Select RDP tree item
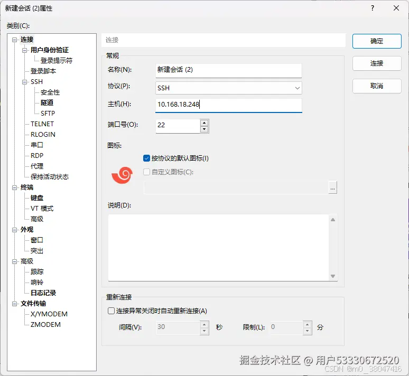Viewport: 409px width, 376px height. point(37,156)
